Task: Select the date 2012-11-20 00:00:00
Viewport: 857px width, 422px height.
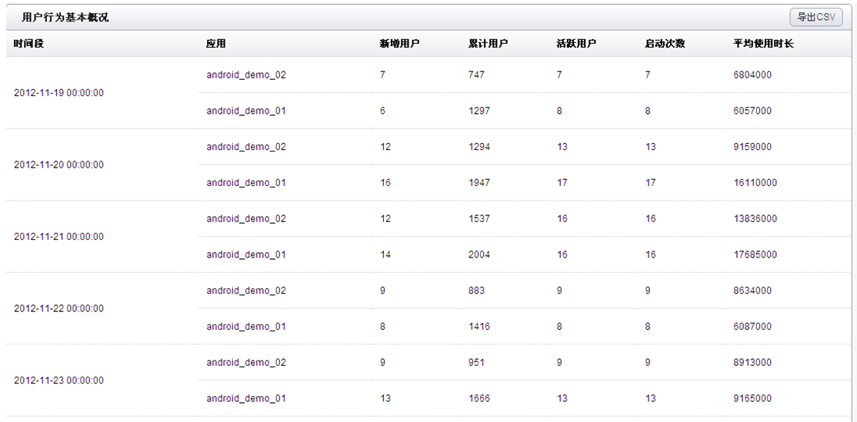Action: point(58,164)
